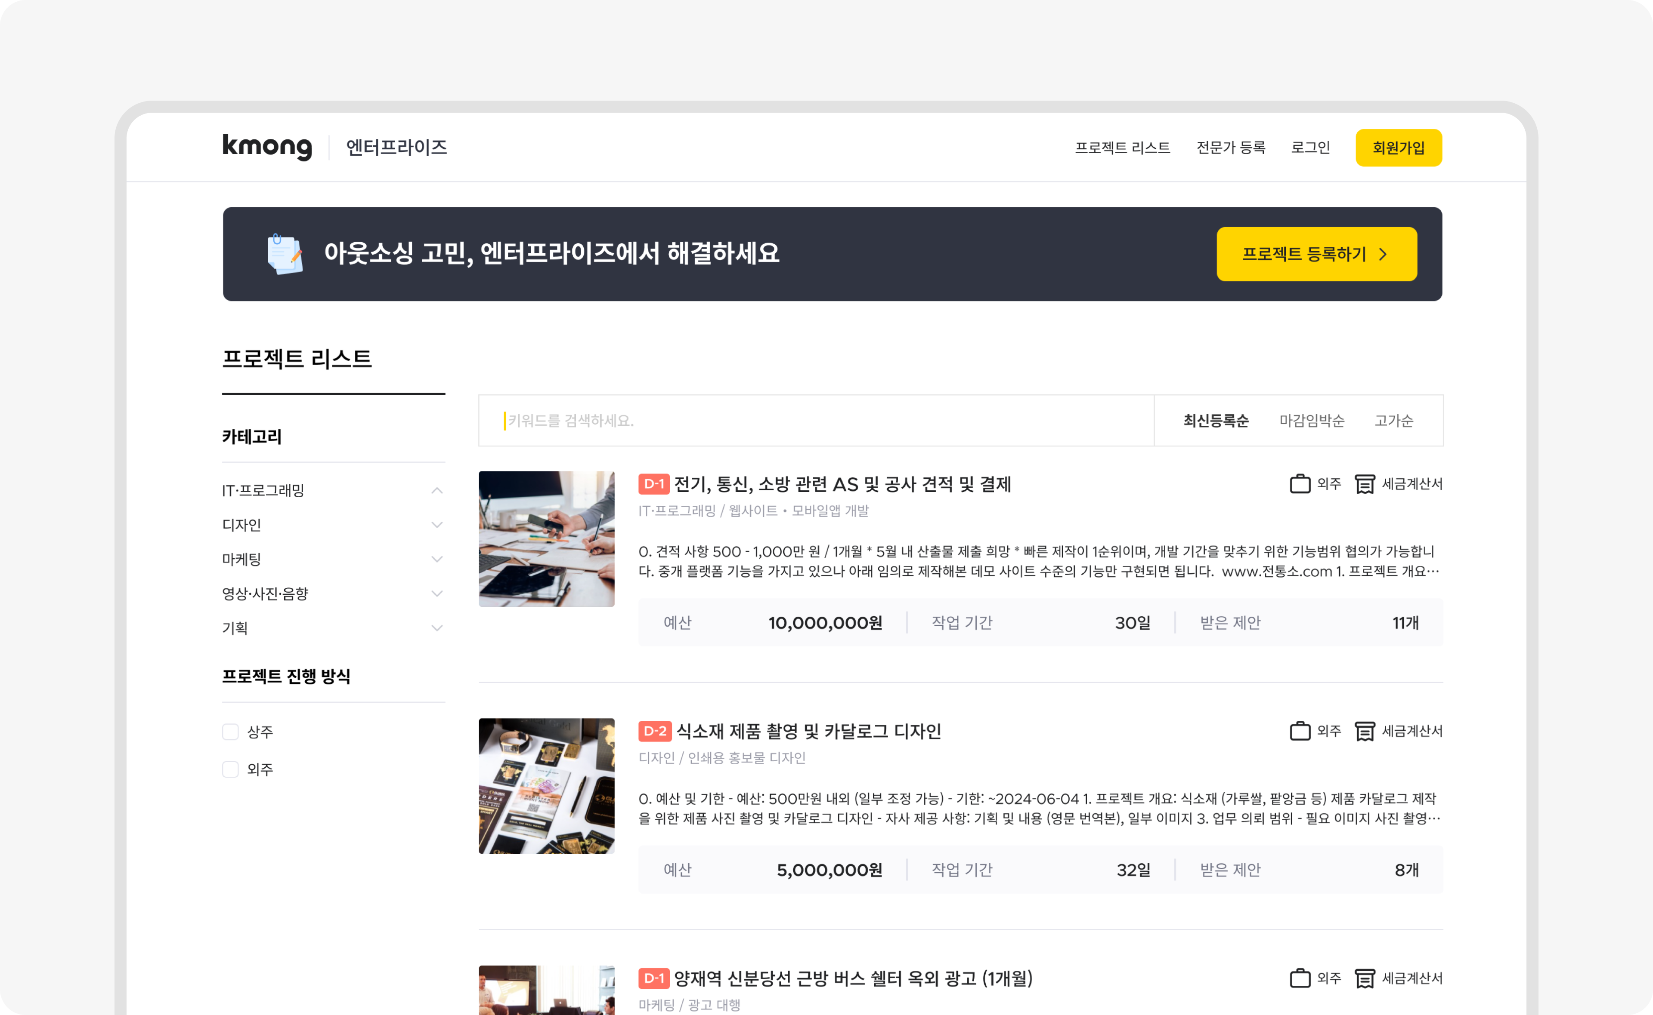1653x1015 pixels.
Task: Open project 전기, 통신, 소방 관련 AS title
Action: (x=842, y=484)
